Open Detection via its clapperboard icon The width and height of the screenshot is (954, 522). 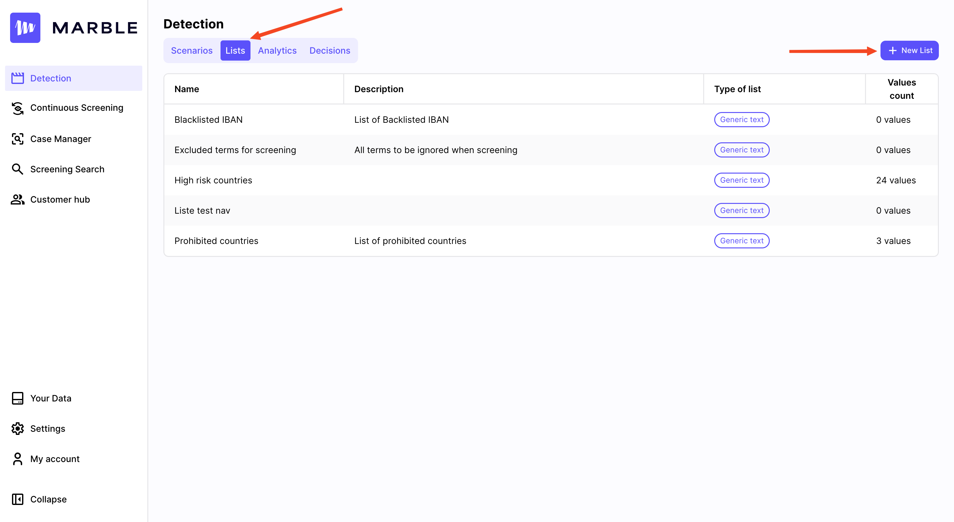pos(17,78)
